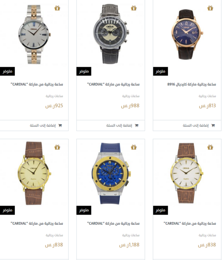
Task: Open the 'ساعة رجالية ماركة كارديال 8916' product title
Action: pos(191,84)
